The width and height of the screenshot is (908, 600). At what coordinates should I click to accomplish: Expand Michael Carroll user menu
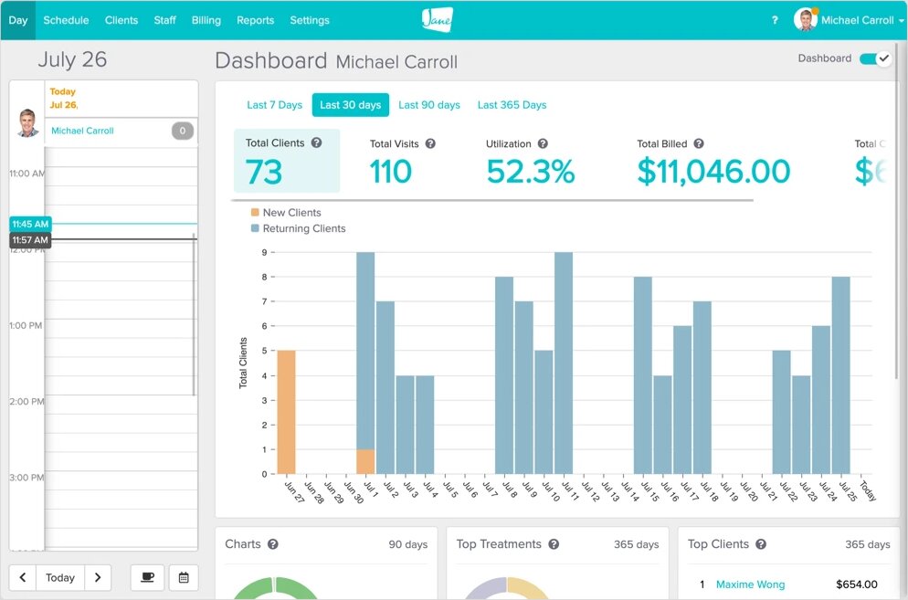(x=850, y=20)
